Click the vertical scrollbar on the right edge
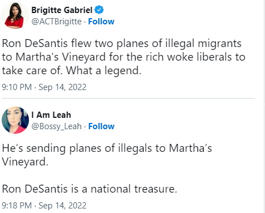 click(264, 107)
